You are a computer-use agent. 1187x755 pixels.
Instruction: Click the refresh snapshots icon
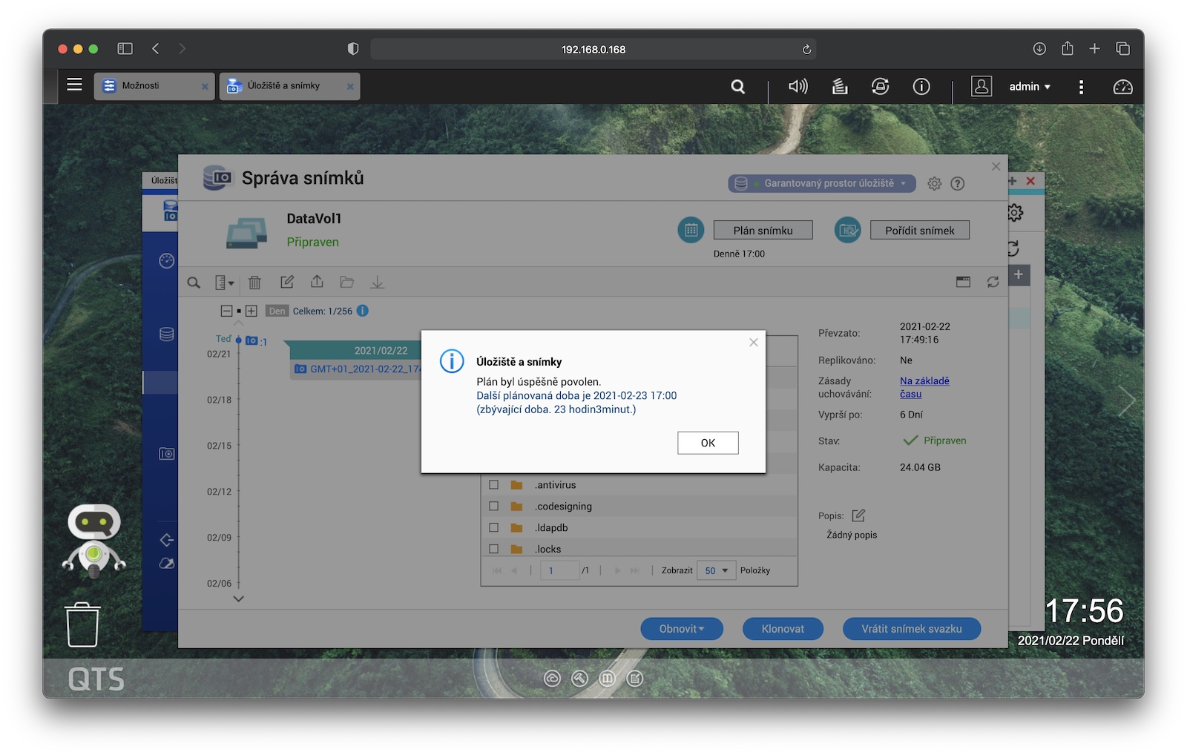click(x=993, y=282)
